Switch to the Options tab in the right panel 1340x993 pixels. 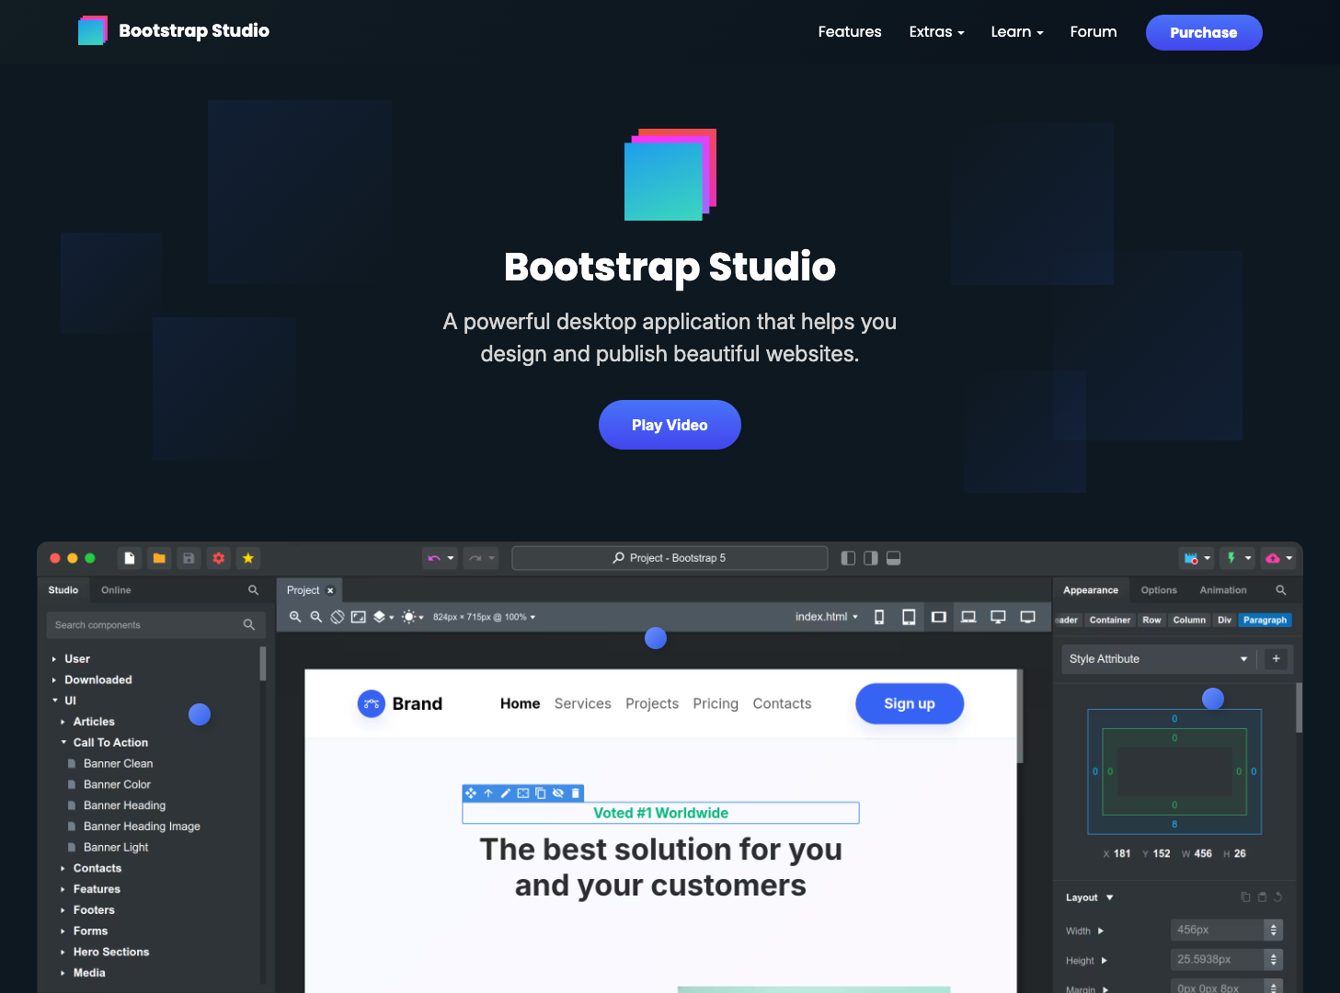1159,589
